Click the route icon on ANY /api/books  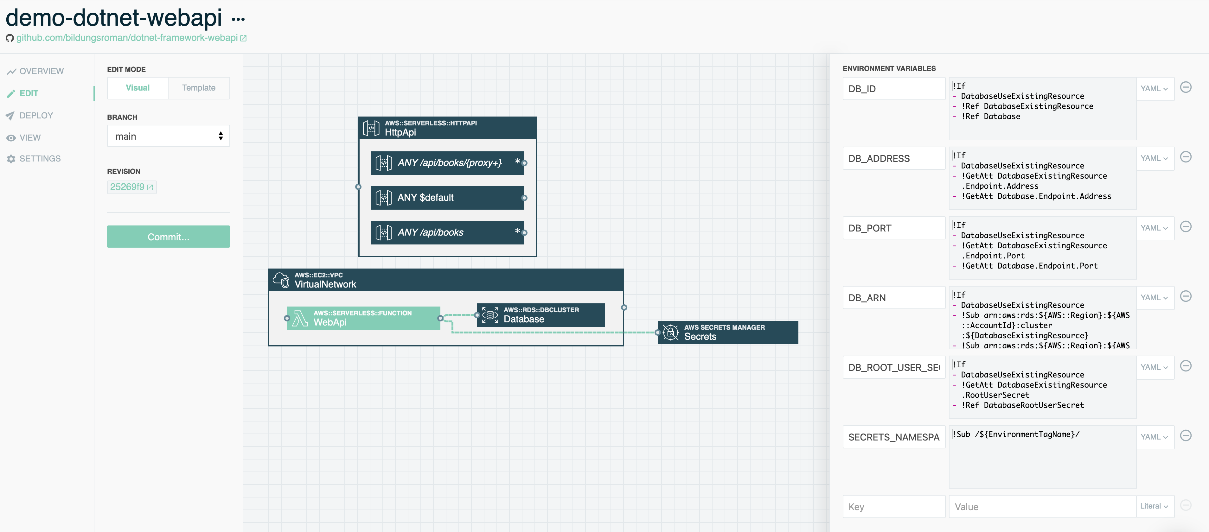coord(383,232)
